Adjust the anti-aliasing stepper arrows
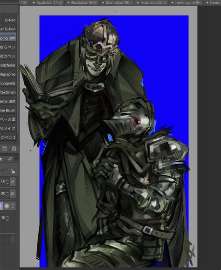The height and width of the screenshot is (270, 221). [13, 206]
